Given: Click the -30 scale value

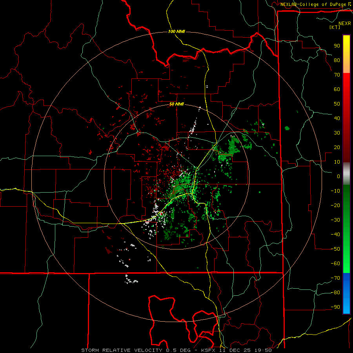Looking at the screenshot, I should tap(335, 220).
